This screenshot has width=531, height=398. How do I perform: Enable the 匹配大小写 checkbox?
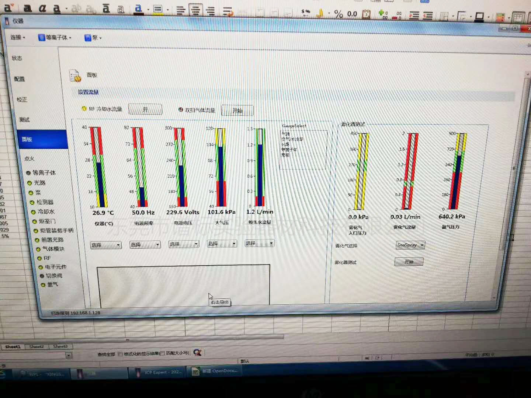[163, 353]
